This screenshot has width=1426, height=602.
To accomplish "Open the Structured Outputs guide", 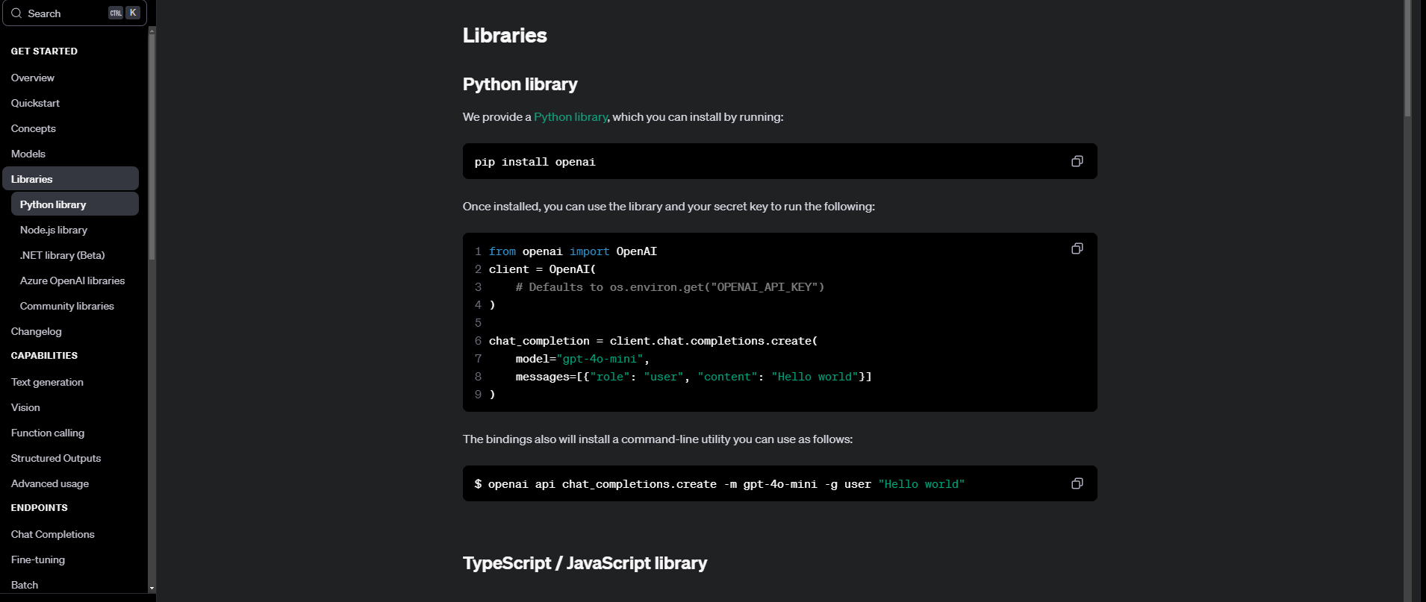I will [x=55, y=458].
